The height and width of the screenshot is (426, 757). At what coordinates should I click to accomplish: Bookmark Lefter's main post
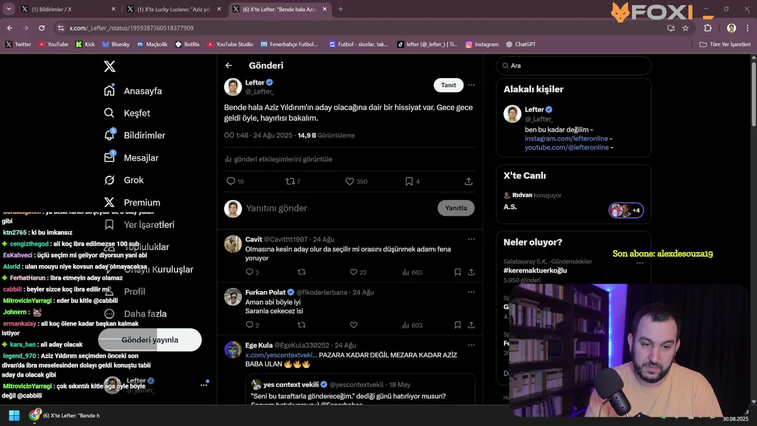[x=409, y=182]
